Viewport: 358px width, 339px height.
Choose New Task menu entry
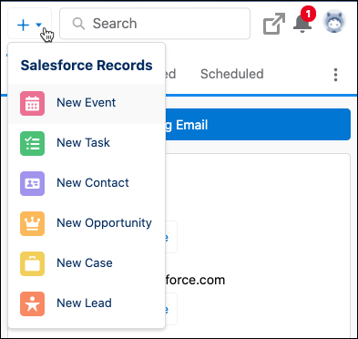87,143
